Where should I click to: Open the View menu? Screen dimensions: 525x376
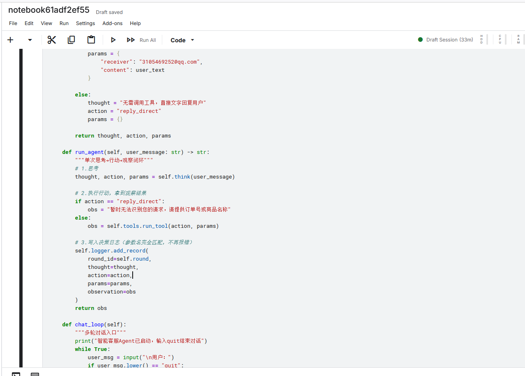coord(46,23)
